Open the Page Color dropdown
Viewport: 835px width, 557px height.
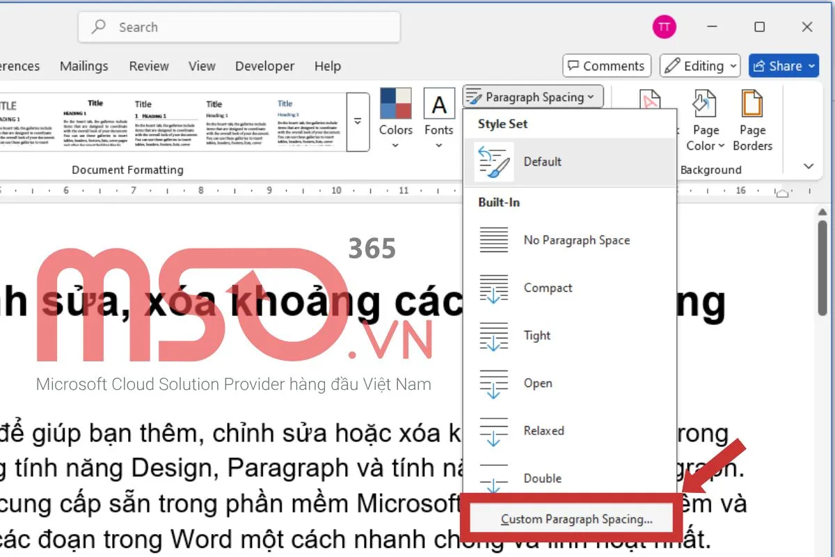point(705,138)
